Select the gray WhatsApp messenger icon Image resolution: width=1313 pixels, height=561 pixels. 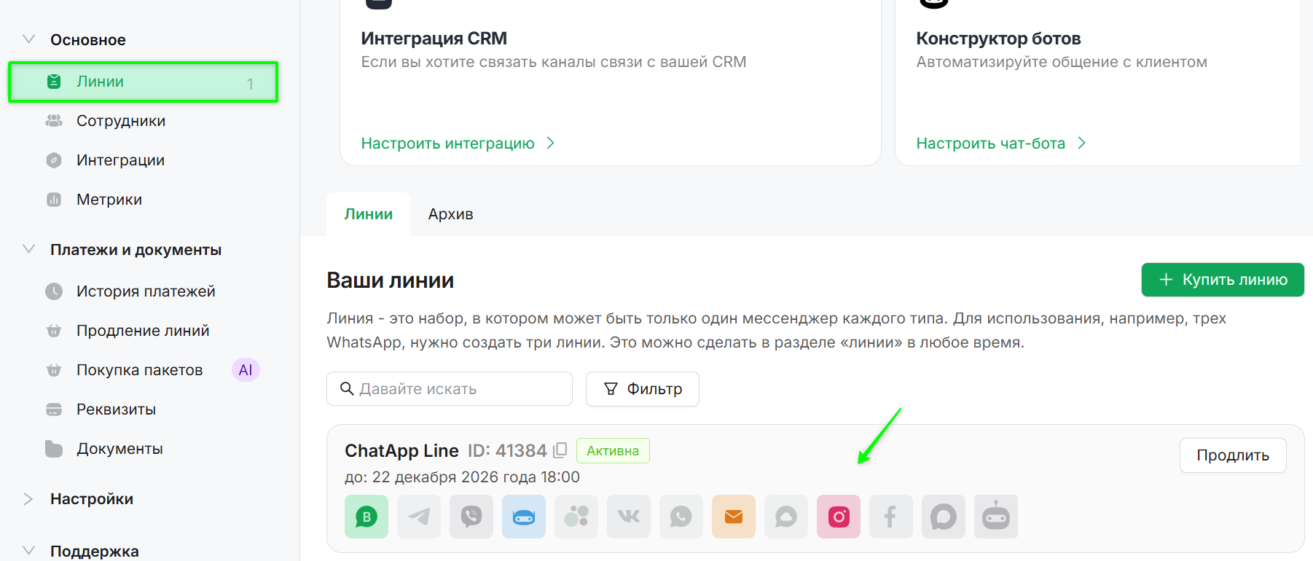(x=681, y=517)
